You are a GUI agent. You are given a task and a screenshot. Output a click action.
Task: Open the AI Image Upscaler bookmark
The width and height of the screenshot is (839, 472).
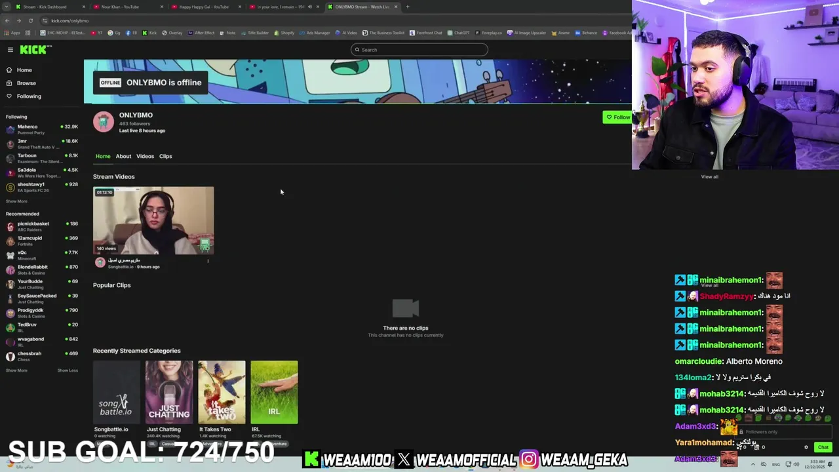(x=528, y=33)
